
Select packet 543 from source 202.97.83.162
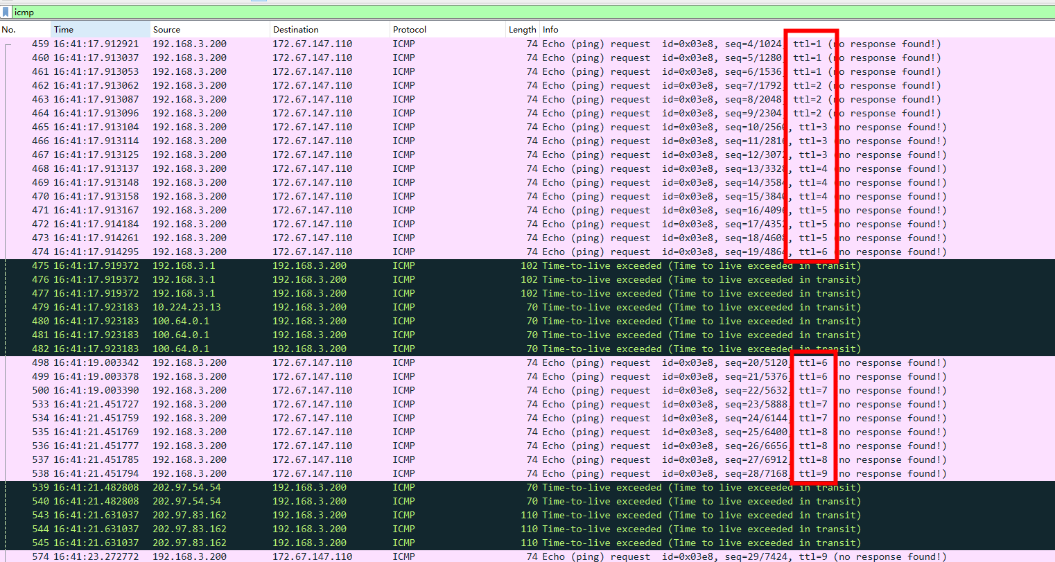point(527,515)
